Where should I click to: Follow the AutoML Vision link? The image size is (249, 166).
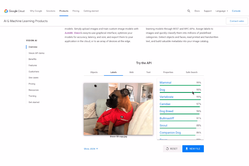click(x=73, y=33)
